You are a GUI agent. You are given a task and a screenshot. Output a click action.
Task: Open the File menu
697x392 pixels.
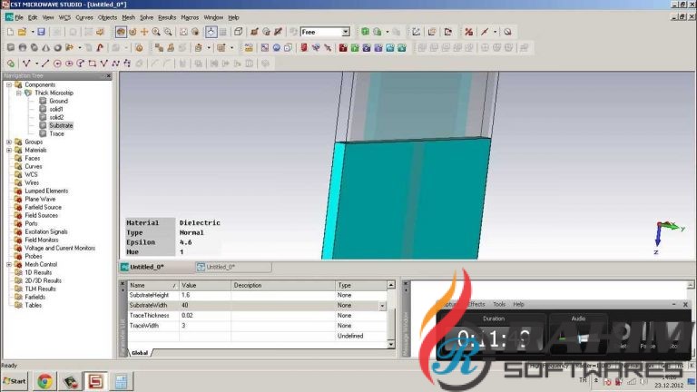[x=19, y=17]
